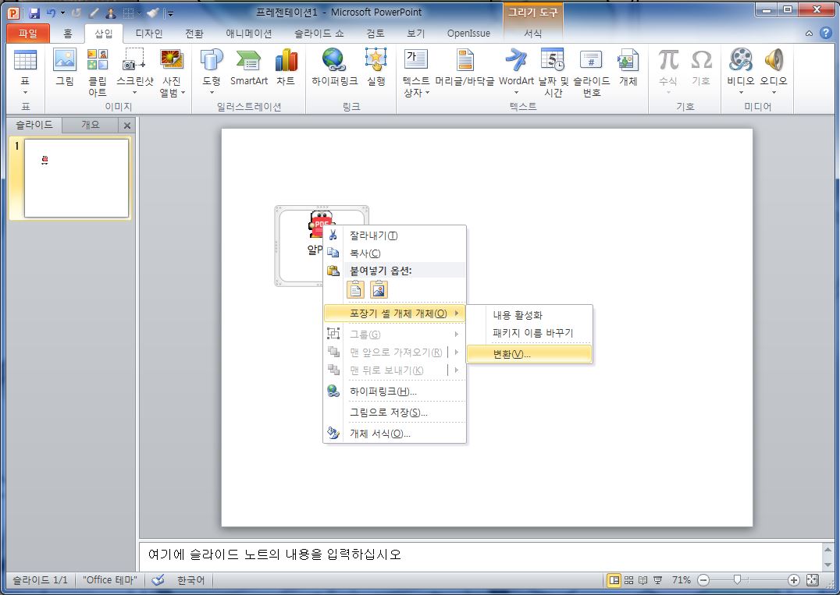
Task: Switch to normal view in status bar
Action: [x=614, y=580]
